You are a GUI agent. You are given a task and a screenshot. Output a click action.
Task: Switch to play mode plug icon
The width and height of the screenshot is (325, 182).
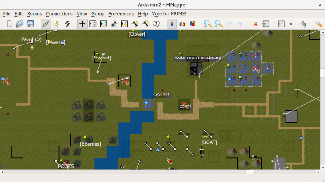point(46,24)
